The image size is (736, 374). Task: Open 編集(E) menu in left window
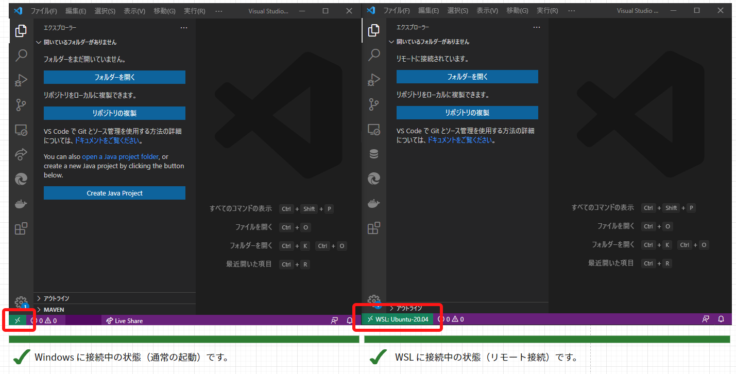coord(76,11)
